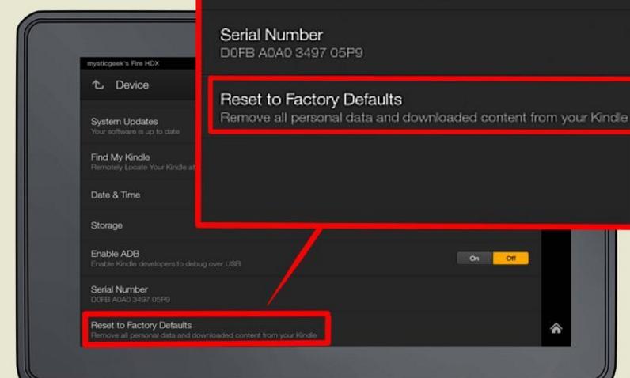Open System Updates settings

(x=139, y=126)
